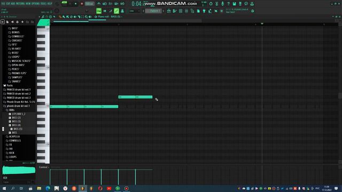Open the Piano roll view icon in toolbar
The width and height of the screenshot is (342, 192).
click(x=175, y=11)
